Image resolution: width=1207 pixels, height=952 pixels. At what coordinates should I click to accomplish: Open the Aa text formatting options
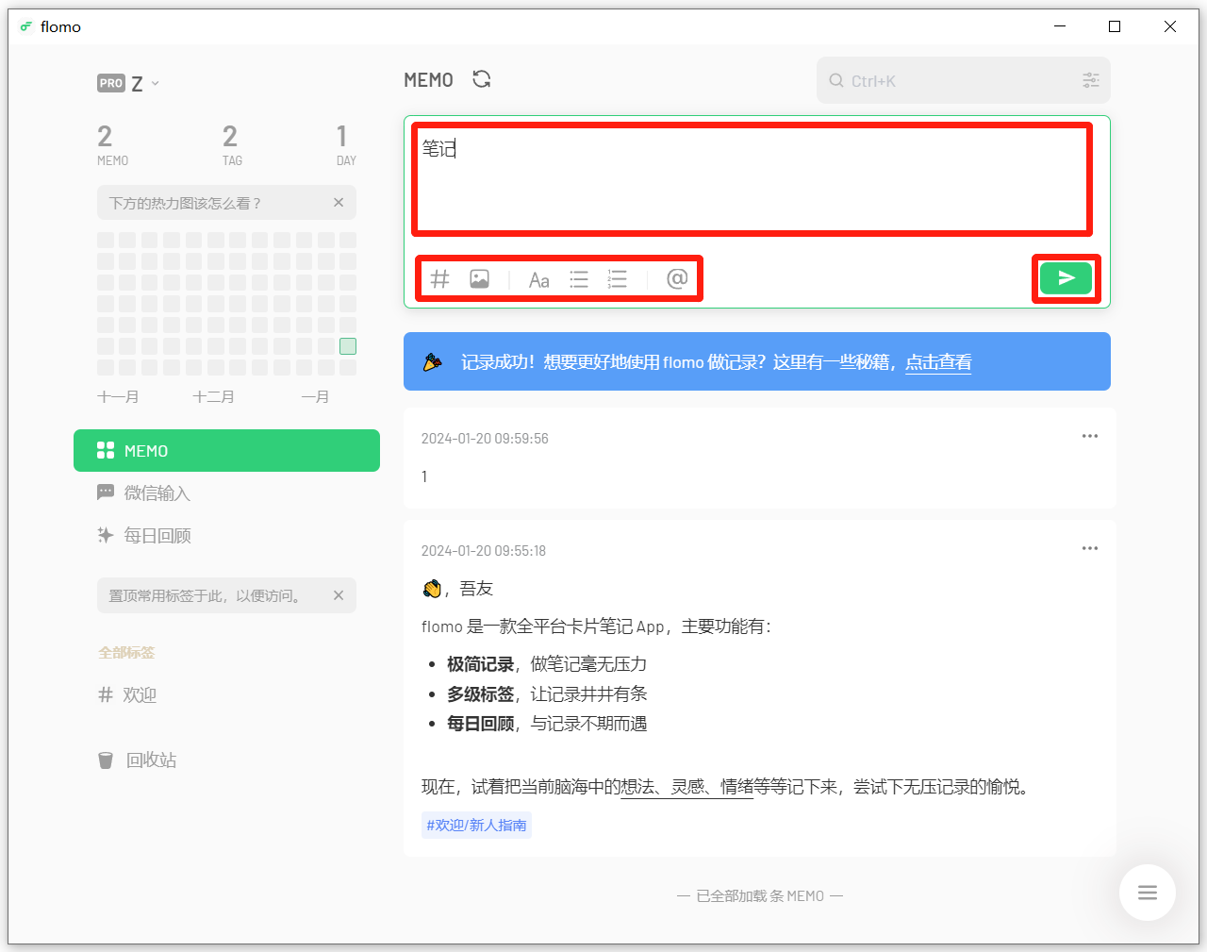538,279
